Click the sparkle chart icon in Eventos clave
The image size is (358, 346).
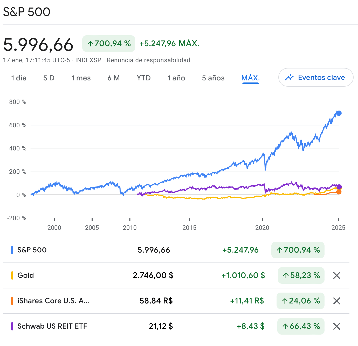pos(289,78)
